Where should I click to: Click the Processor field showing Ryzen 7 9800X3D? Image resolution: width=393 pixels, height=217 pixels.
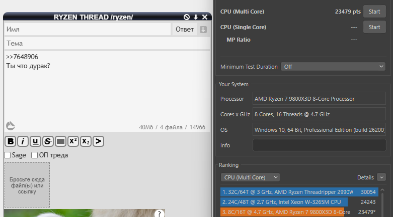(320, 99)
